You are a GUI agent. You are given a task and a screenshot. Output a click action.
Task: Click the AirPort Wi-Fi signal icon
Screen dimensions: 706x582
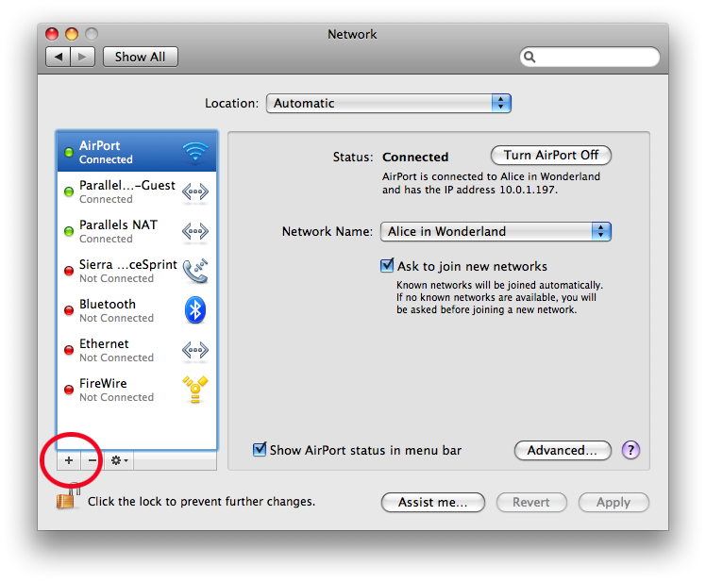[195, 152]
